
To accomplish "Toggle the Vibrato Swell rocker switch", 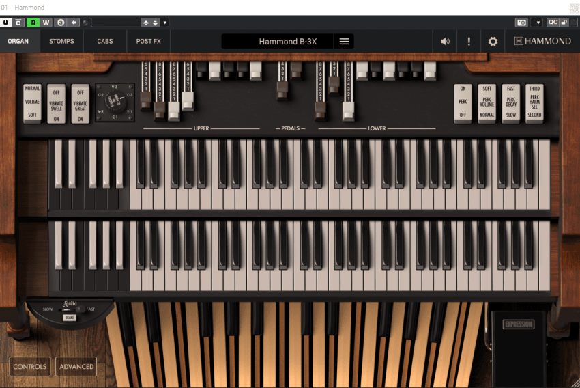I will tap(57, 104).
